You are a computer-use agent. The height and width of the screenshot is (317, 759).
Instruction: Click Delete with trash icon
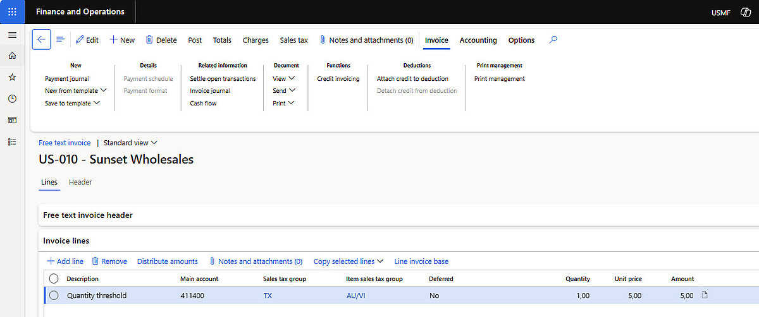(x=161, y=40)
